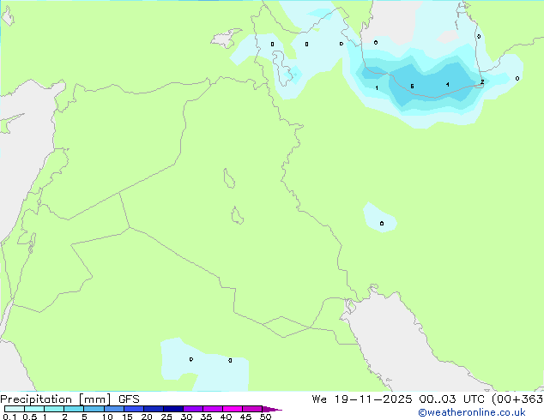Click the 0 value in the isolated Iran patch
The image size is (544, 420).
point(382,223)
